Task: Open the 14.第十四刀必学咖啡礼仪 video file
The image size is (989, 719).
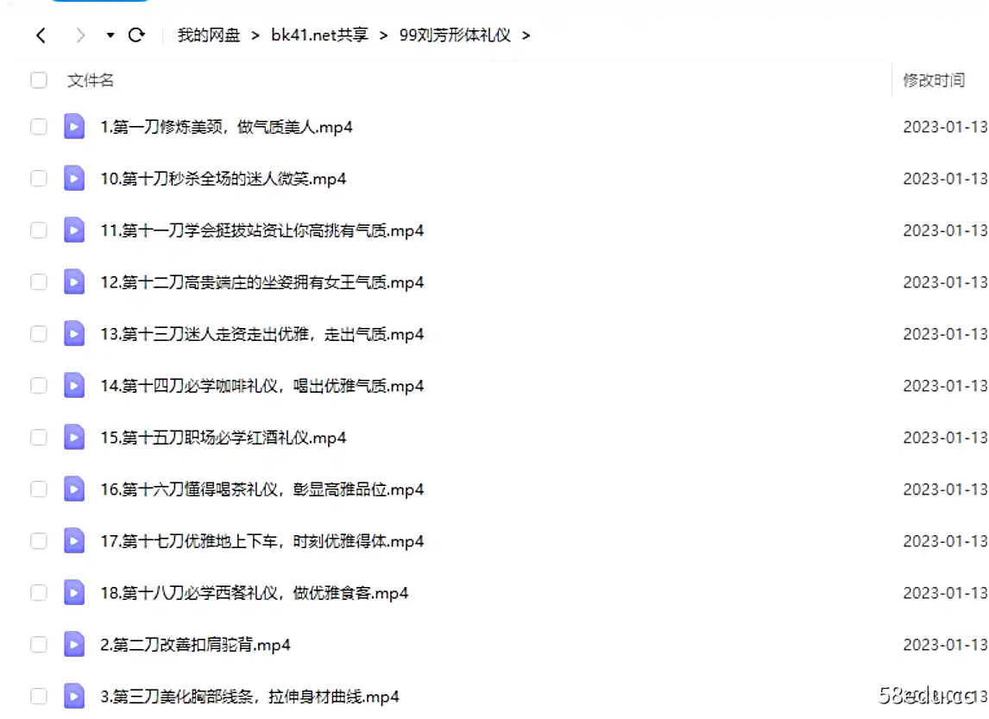Action: point(257,386)
